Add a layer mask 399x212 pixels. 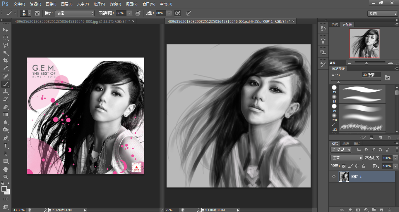[x=358, y=210]
